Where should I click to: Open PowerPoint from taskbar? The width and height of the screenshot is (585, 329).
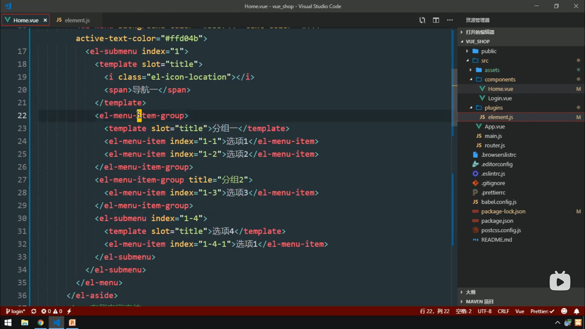tap(72, 323)
